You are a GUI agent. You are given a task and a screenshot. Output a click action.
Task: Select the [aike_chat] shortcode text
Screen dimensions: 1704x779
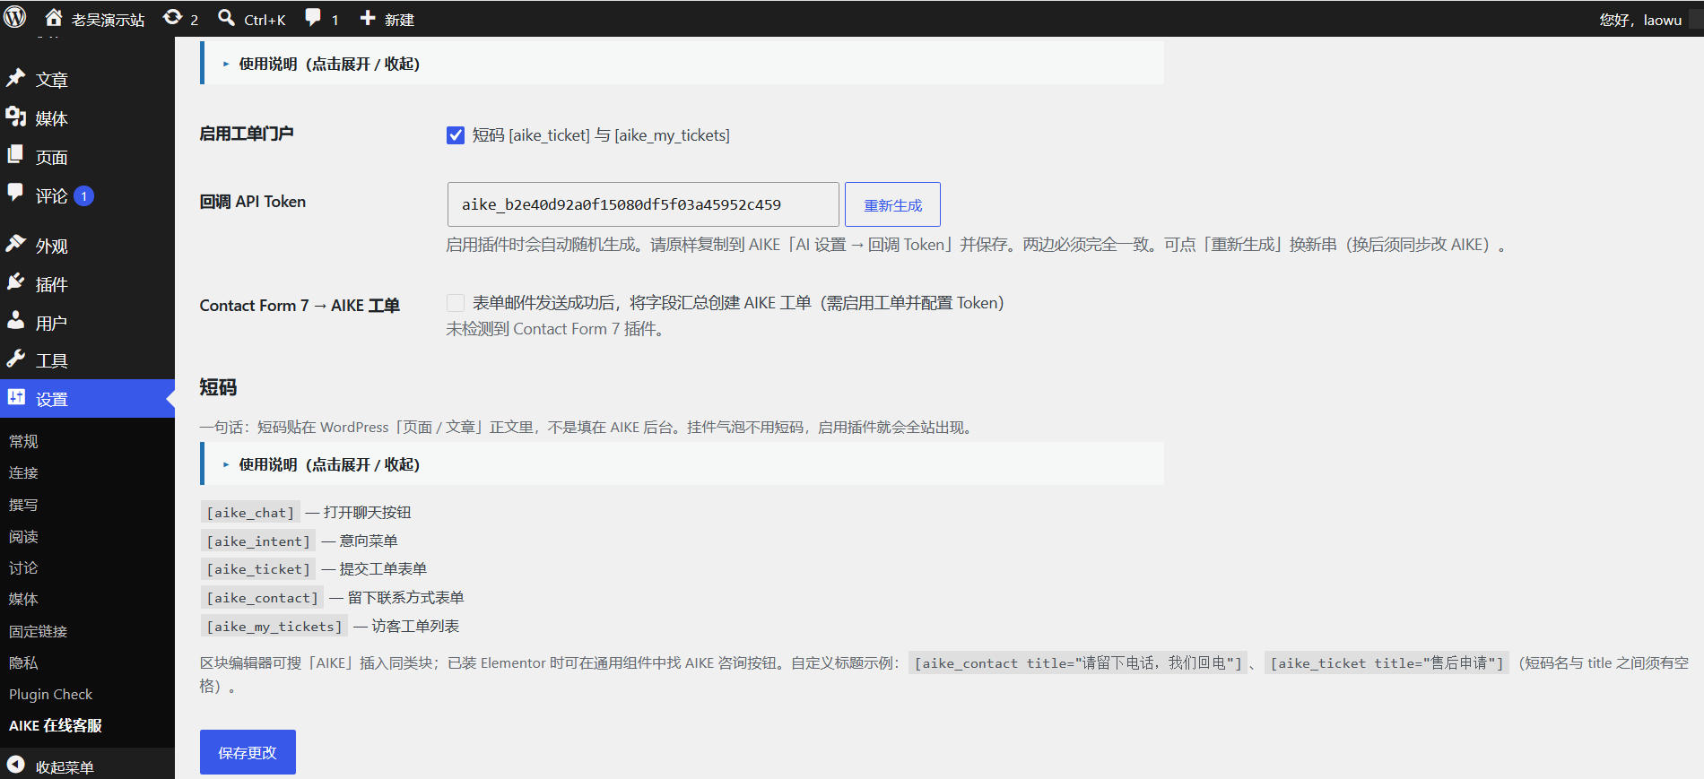pyautogui.click(x=250, y=513)
